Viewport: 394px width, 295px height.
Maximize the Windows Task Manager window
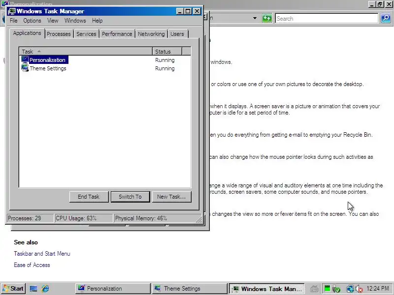coord(188,11)
